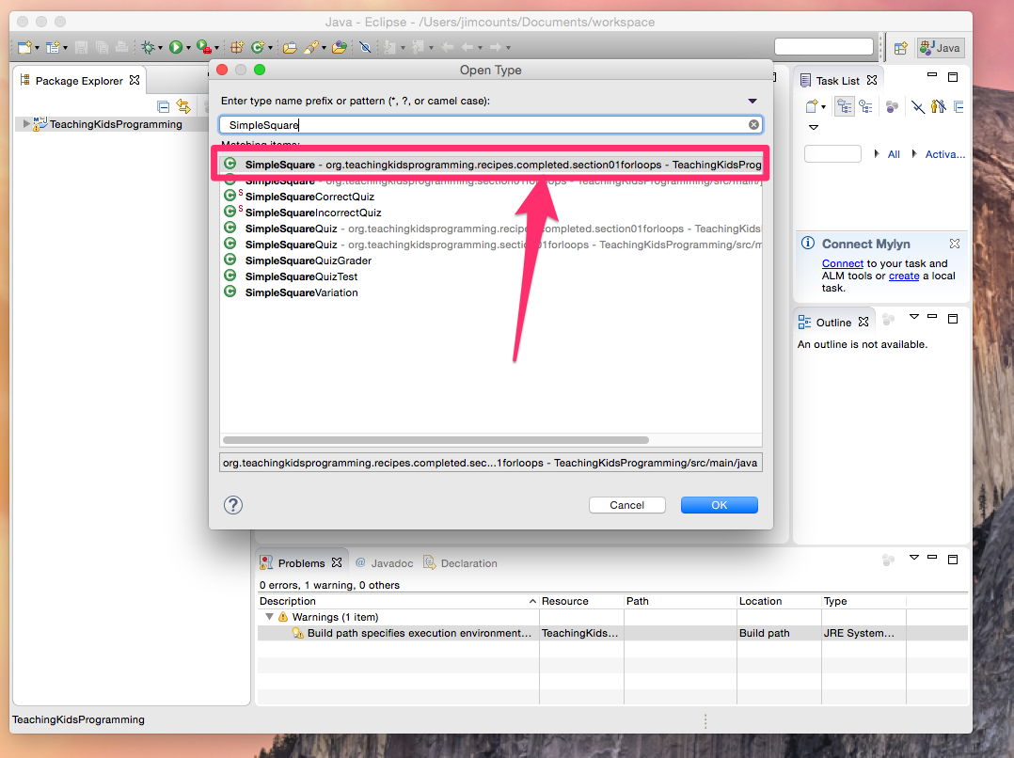The width and height of the screenshot is (1014, 758).
Task: Click the help question mark icon
Action: click(233, 505)
